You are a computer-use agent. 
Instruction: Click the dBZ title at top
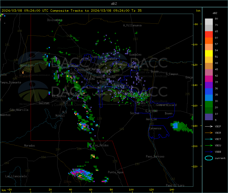coord(114,4)
